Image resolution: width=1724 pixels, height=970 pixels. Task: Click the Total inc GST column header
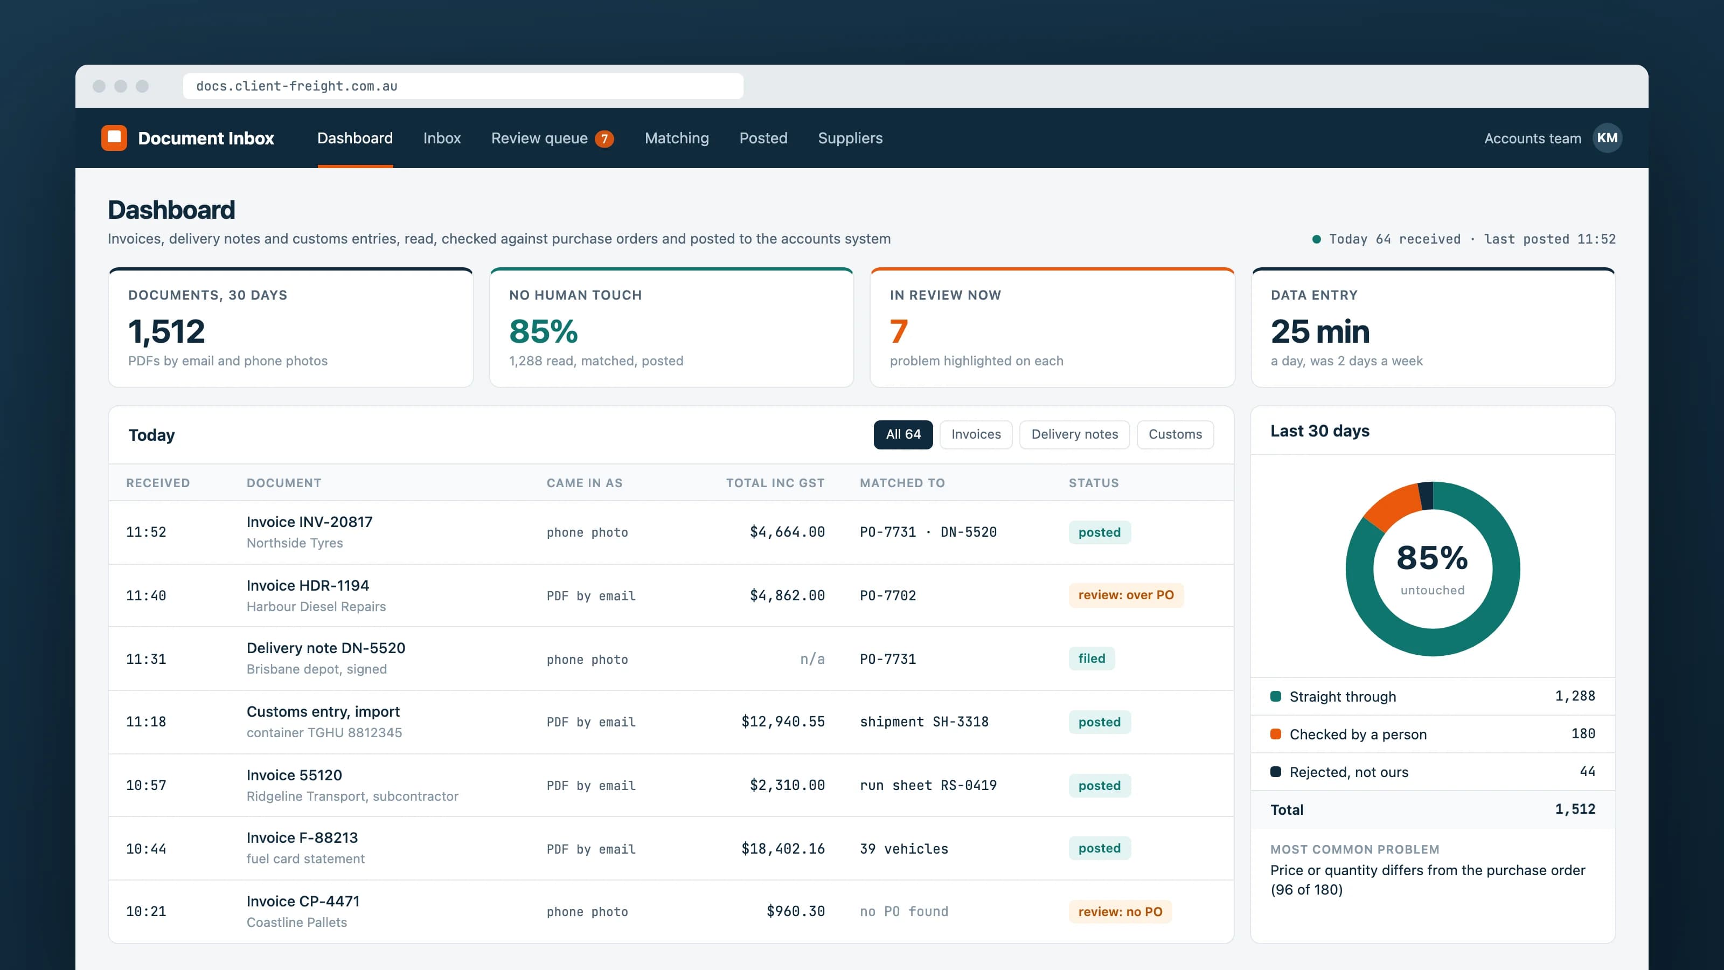tap(775, 483)
